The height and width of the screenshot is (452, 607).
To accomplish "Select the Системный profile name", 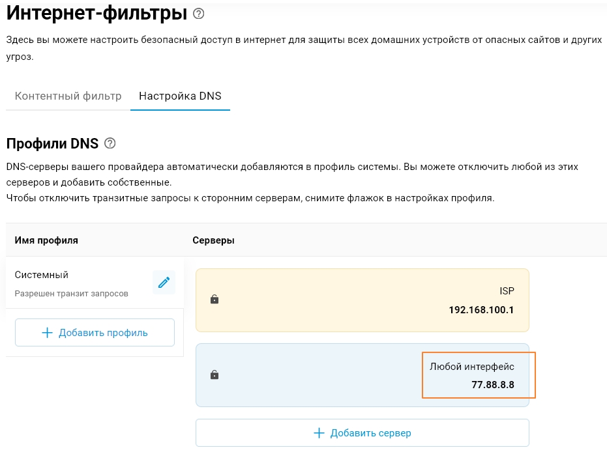I will (x=42, y=275).
